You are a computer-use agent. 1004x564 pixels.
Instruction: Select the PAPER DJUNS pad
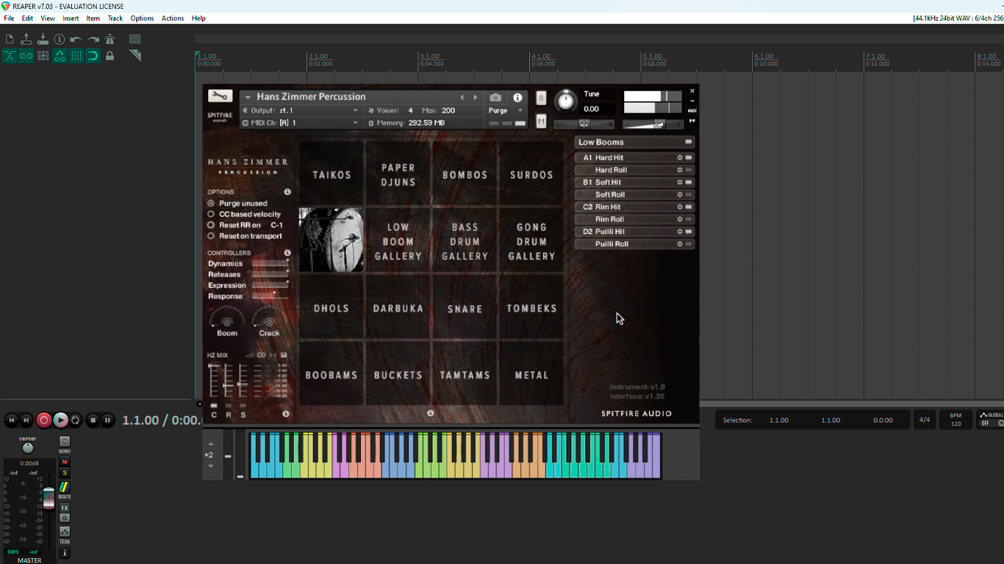[398, 175]
